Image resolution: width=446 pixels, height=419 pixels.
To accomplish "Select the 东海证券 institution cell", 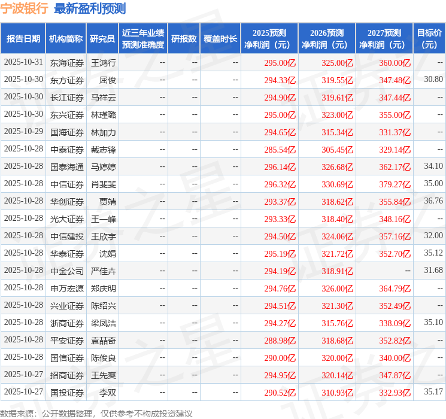I will tap(67, 63).
